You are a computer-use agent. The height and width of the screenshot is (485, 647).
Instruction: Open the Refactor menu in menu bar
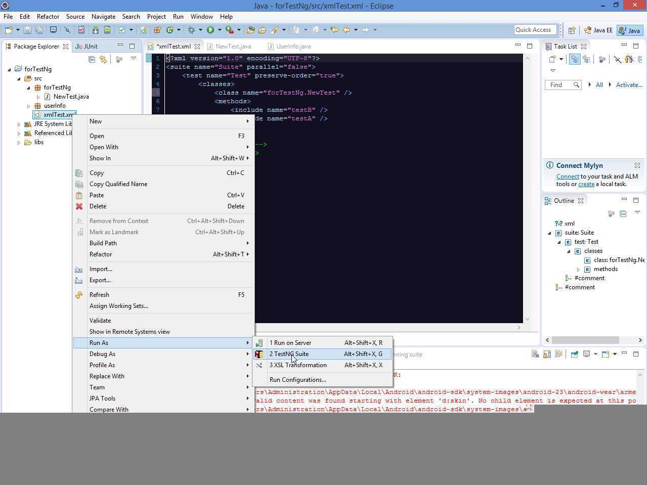(x=48, y=16)
